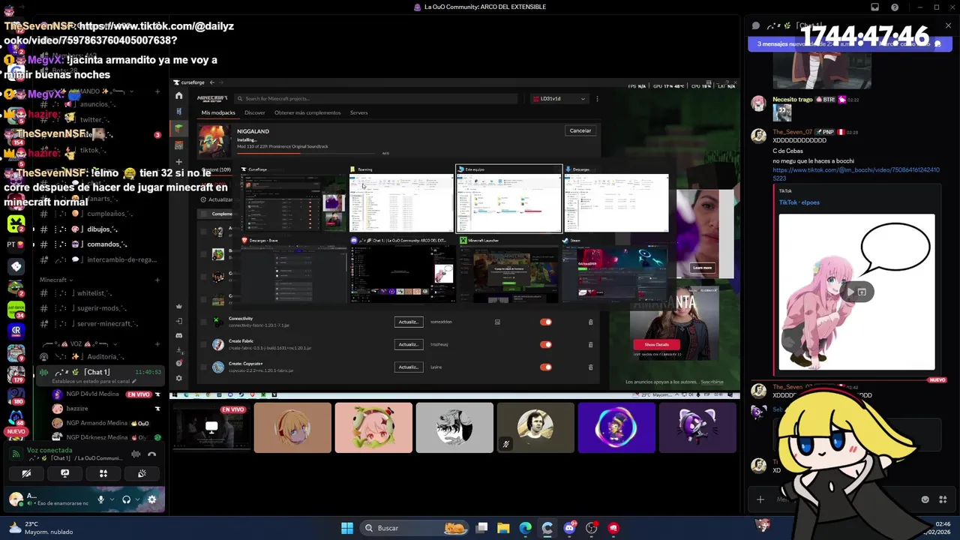Open Discord inbox icon in title bar

point(874,7)
